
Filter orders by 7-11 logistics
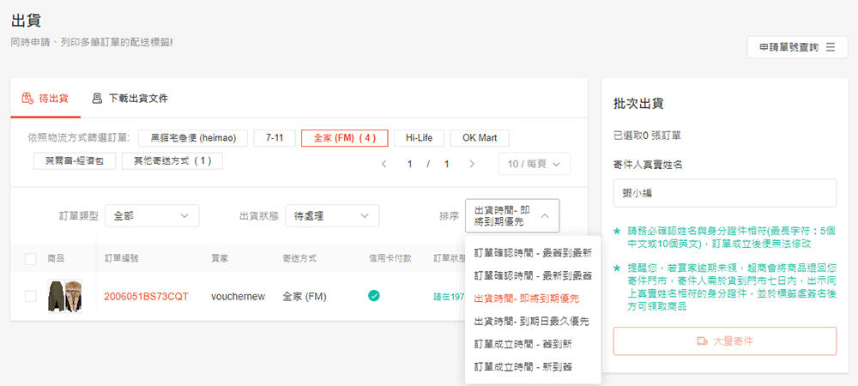(275, 138)
